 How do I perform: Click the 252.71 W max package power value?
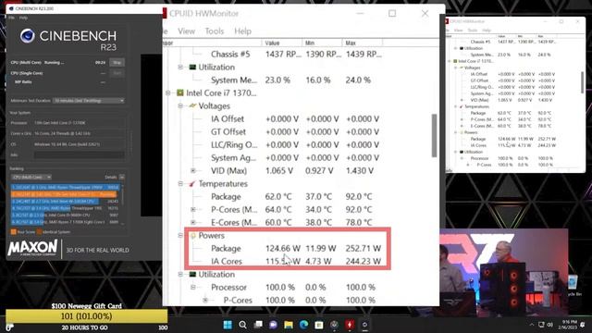click(x=364, y=249)
